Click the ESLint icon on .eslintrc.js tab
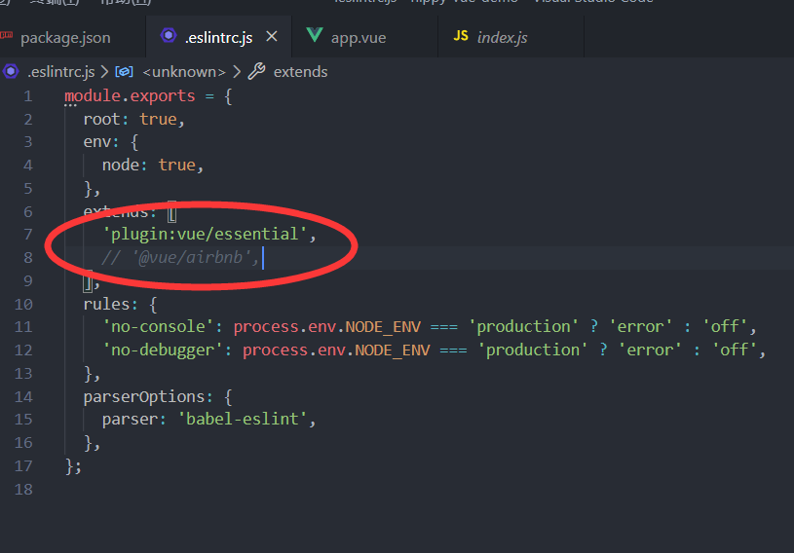The width and height of the screenshot is (794, 553). coord(169,35)
